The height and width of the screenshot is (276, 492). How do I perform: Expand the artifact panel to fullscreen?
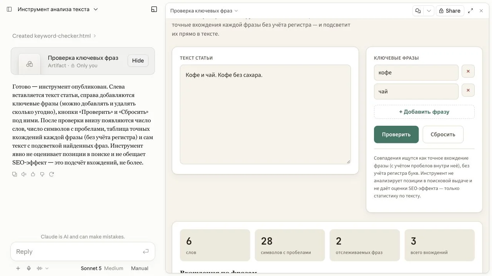click(x=470, y=11)
